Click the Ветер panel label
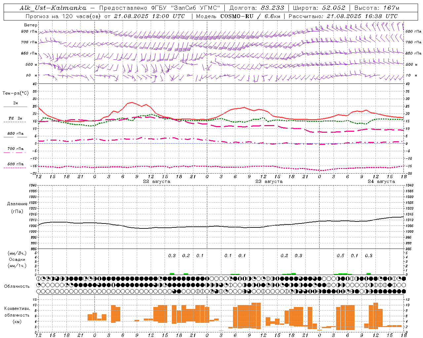 click(31, 25)
